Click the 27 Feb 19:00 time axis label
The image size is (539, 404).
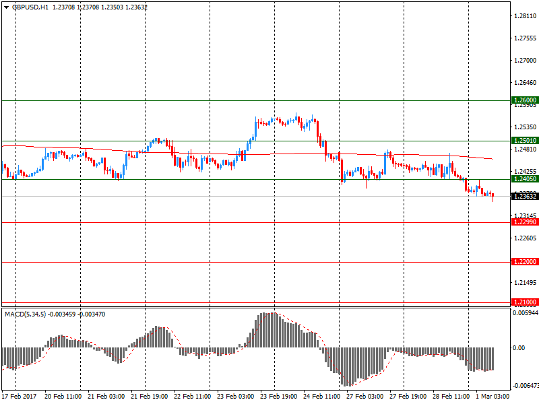pos(408,397)
